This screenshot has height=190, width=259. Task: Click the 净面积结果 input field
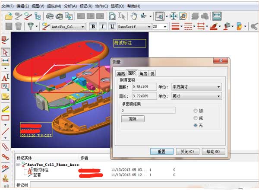[x=148, y=110]
